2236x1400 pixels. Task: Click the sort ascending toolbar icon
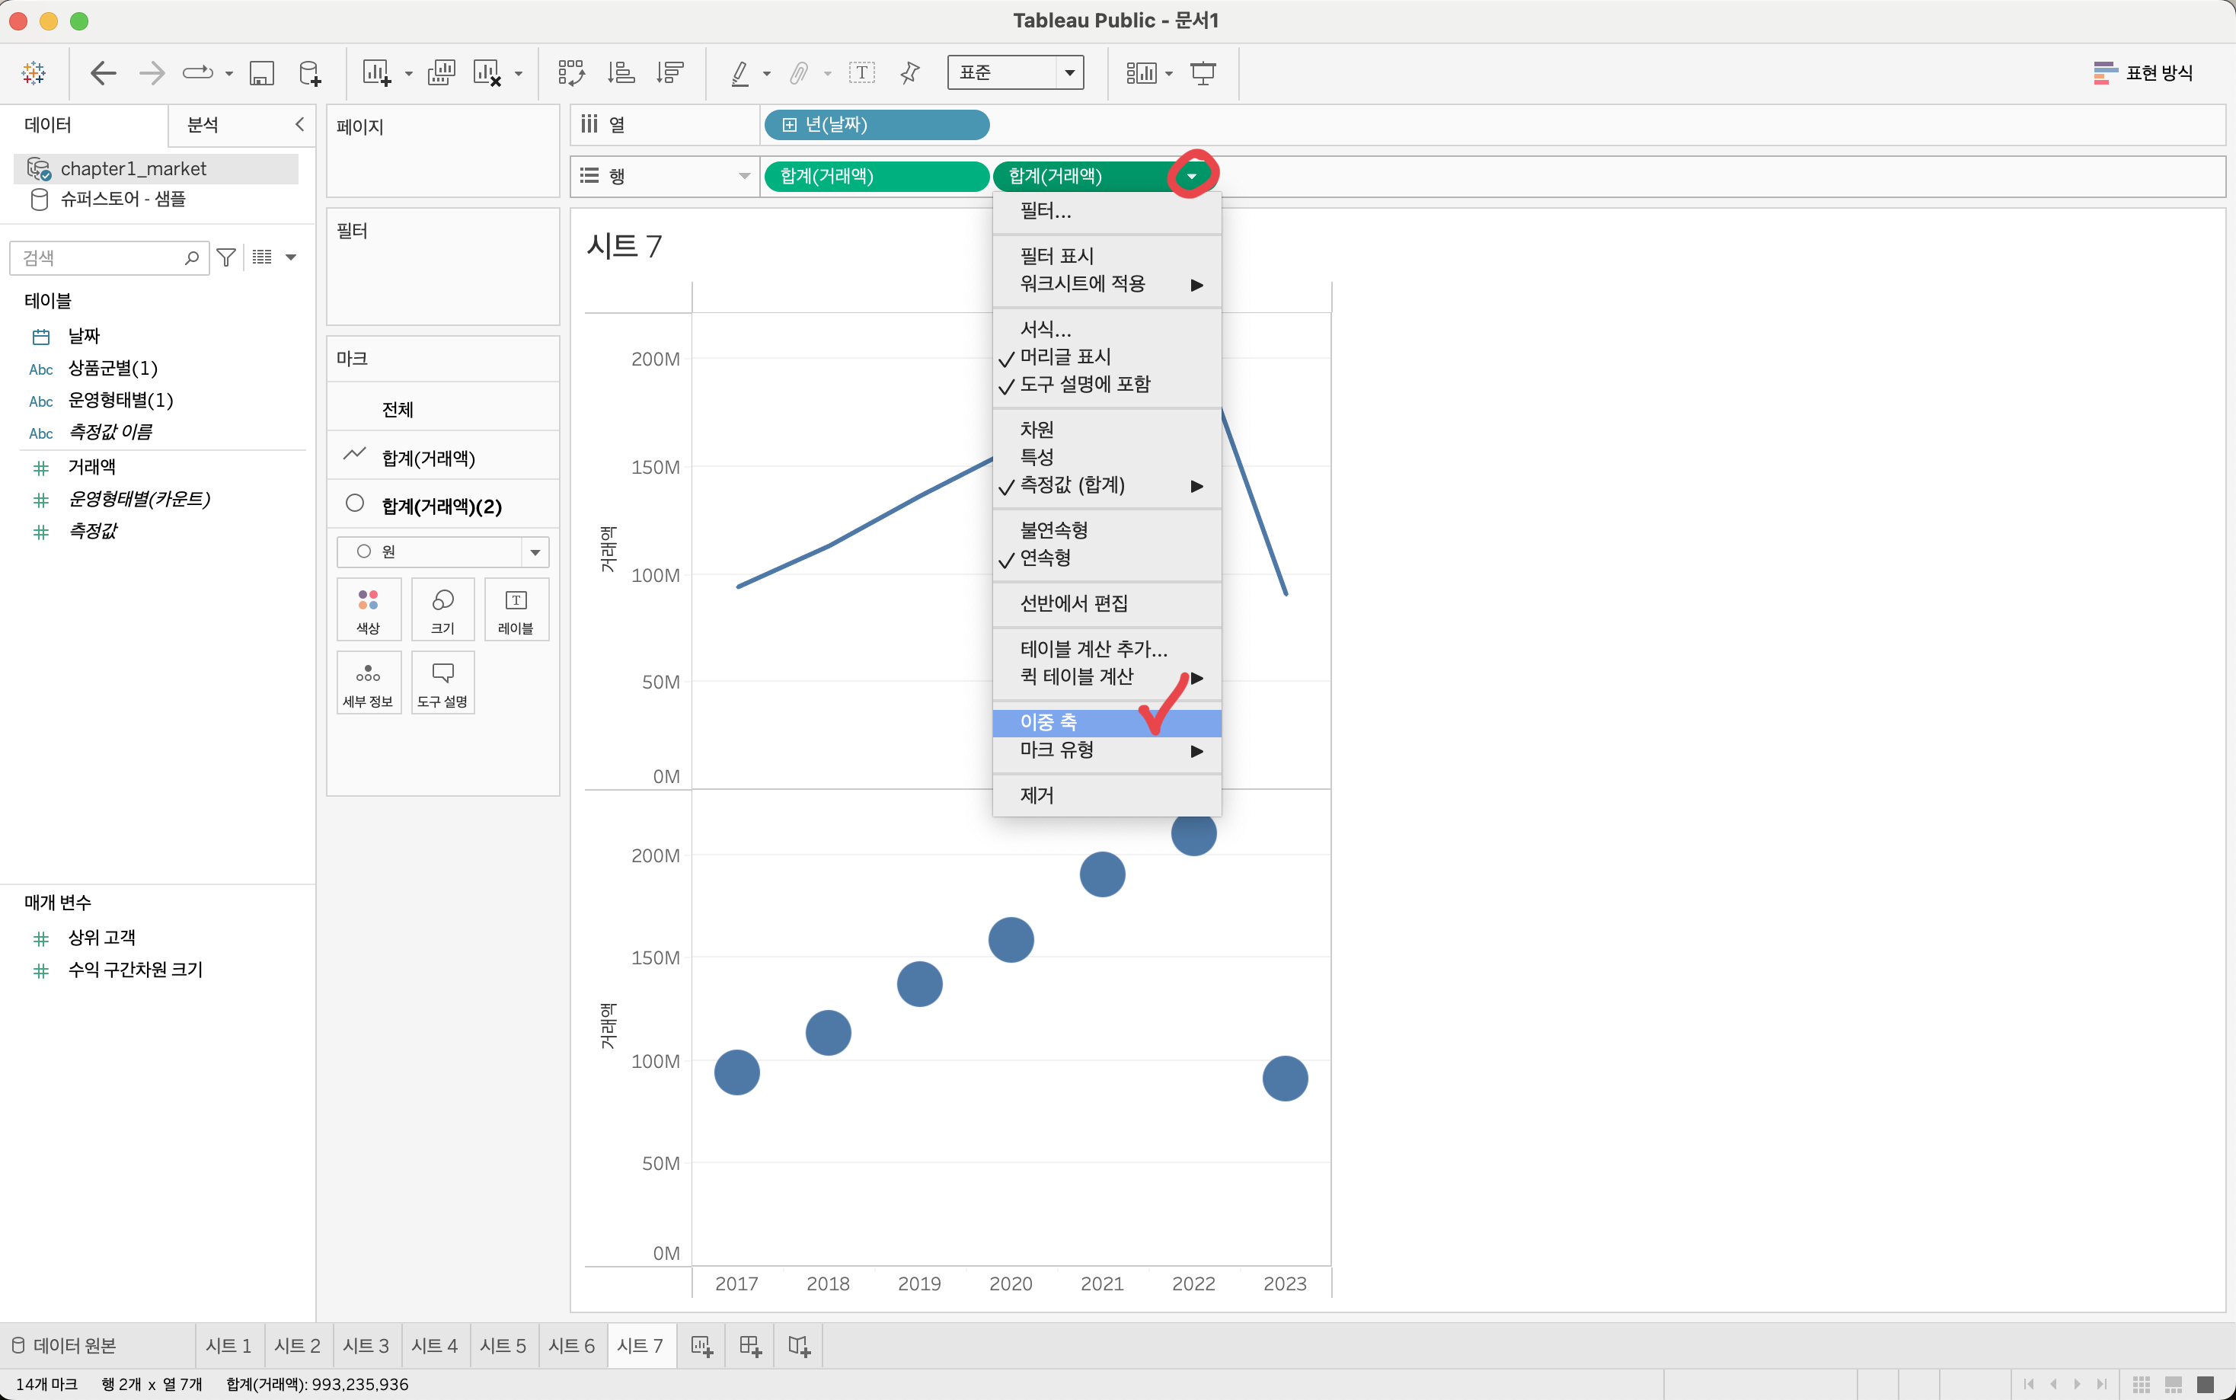621,73
